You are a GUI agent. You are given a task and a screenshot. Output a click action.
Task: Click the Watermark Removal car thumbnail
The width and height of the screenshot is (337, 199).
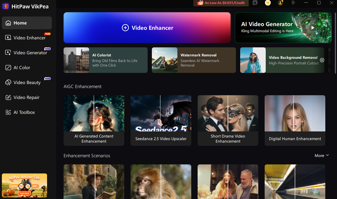click(x=165, y=60)
